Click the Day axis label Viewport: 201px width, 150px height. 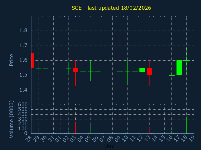tap(109, 146)
